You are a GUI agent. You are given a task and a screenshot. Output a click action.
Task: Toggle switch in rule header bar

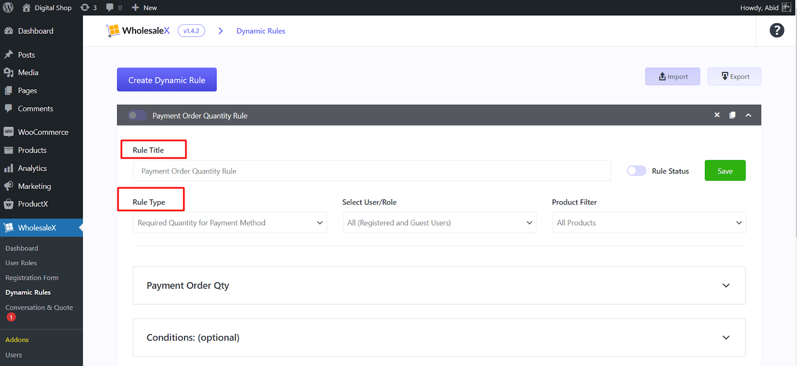(137, 115)
